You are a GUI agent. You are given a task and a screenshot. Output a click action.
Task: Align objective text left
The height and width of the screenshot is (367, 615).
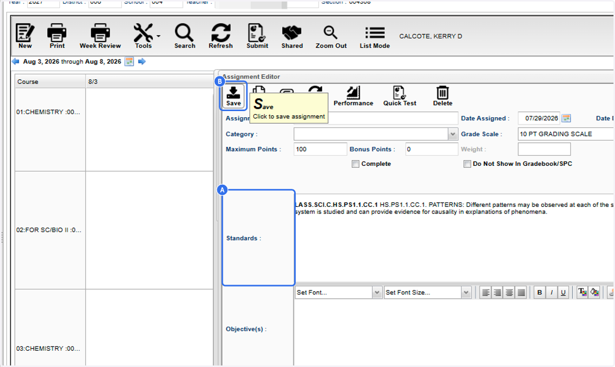(x=485, y=292)
